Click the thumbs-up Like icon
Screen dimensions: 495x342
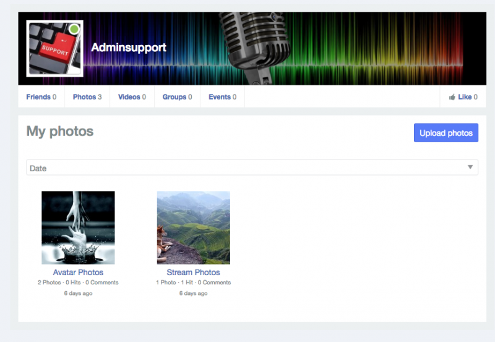452,97
